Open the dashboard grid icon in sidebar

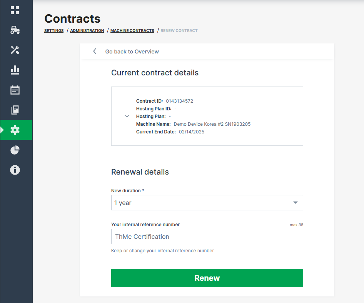tap(15, 10)
